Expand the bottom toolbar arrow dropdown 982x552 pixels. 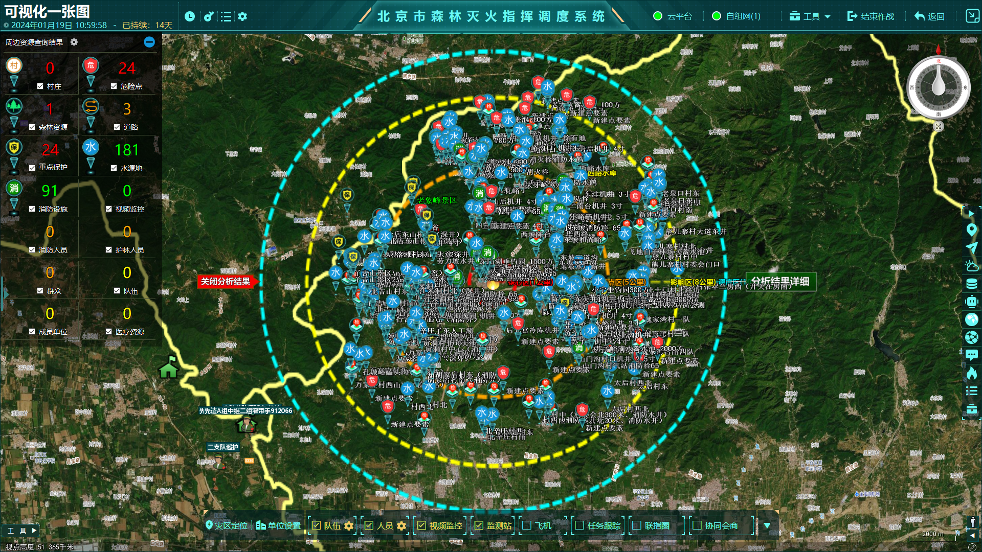(x=767, y=525)
